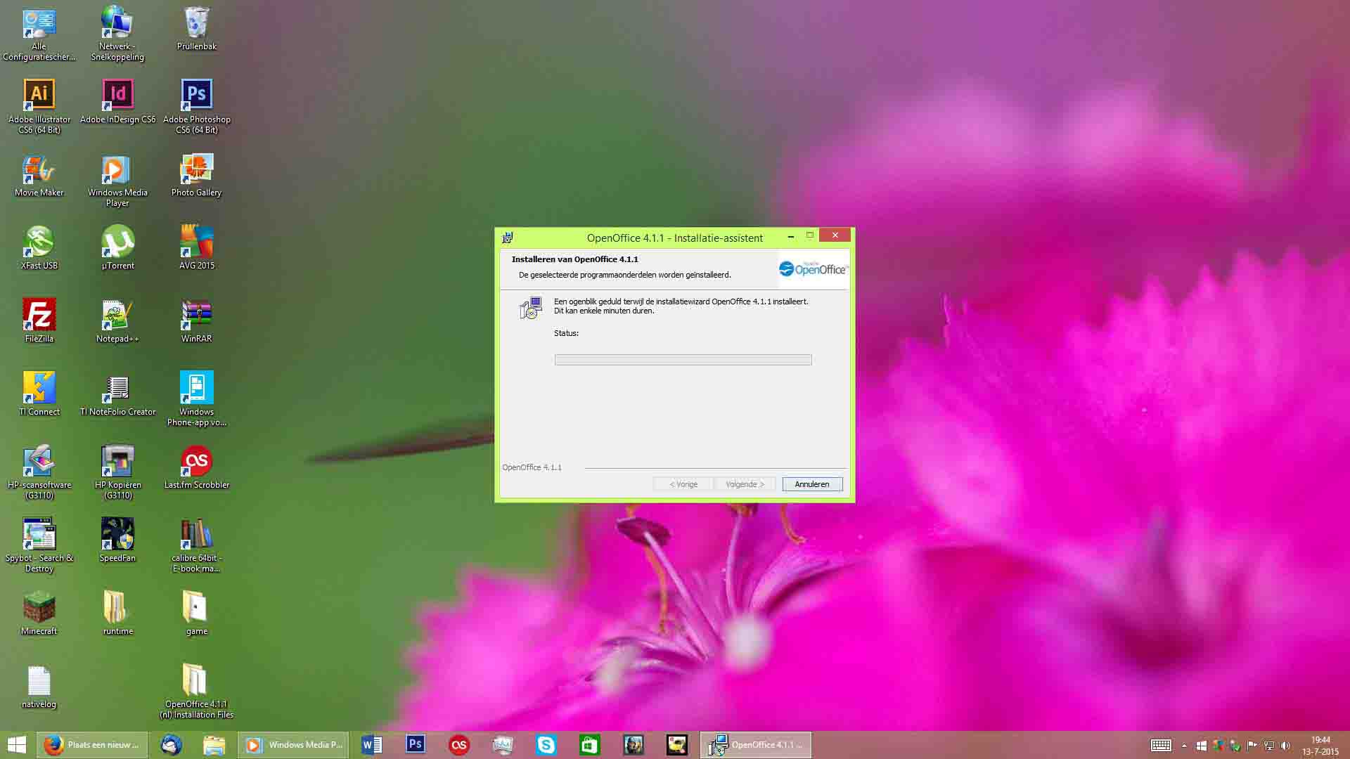The width and height of the screenshot is (1350, 759).
Task: Open Adobe InDesign CS6 desktop icon
Action: coord(117,95)
